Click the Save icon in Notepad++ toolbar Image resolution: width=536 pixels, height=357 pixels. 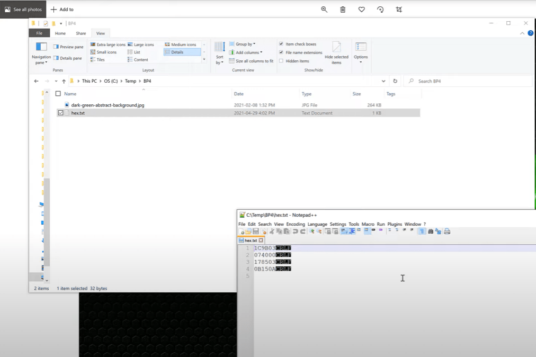[256, 231]
